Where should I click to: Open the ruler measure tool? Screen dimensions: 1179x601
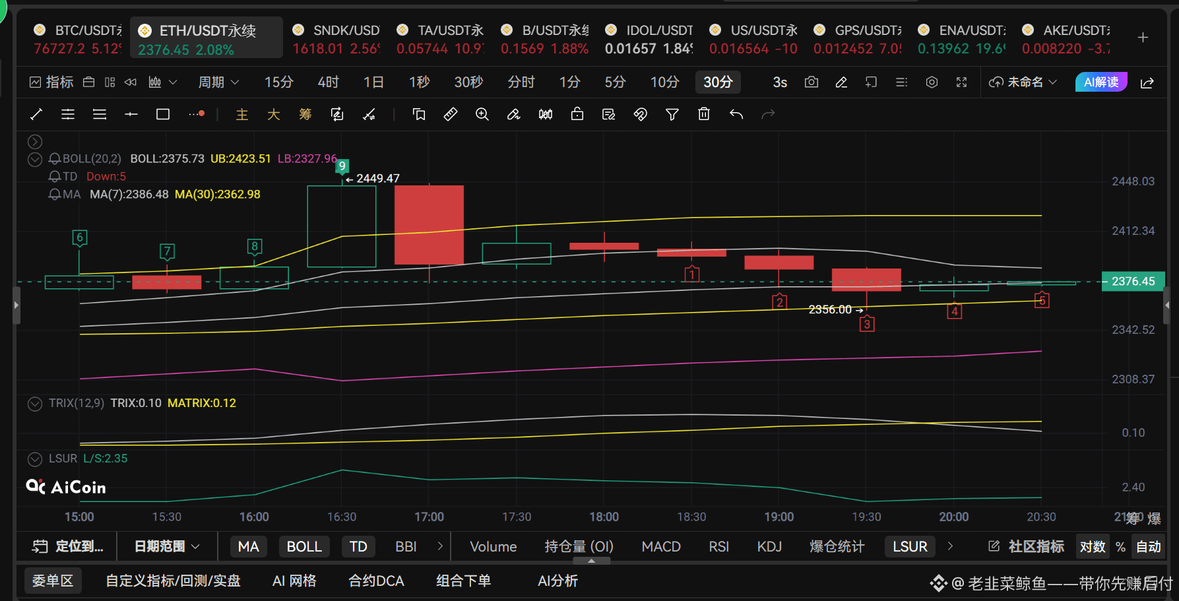pyautogui.click(x=451, y=115)
